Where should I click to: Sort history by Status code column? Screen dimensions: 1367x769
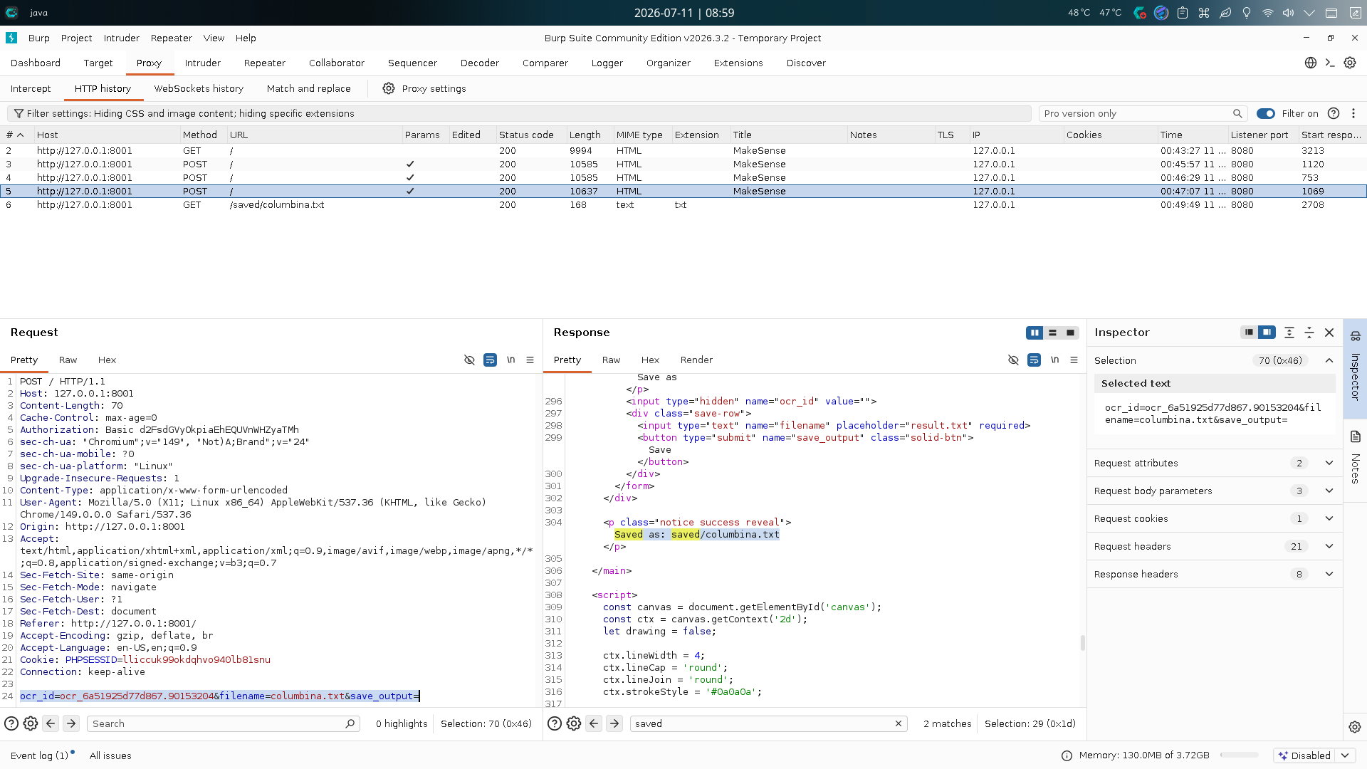point(526,135)
